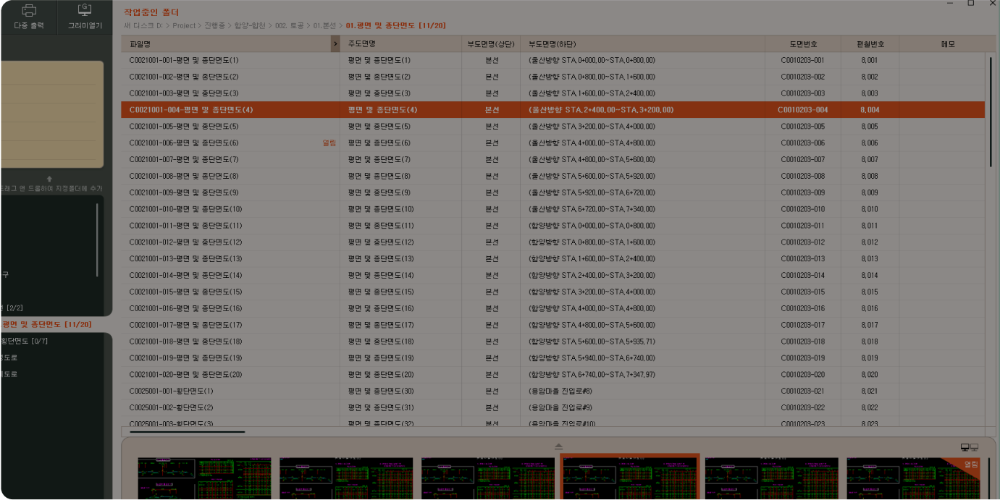Click cell (울산방향 STA.0+000.00~STA.0+800.00)

tap(592, 60)
